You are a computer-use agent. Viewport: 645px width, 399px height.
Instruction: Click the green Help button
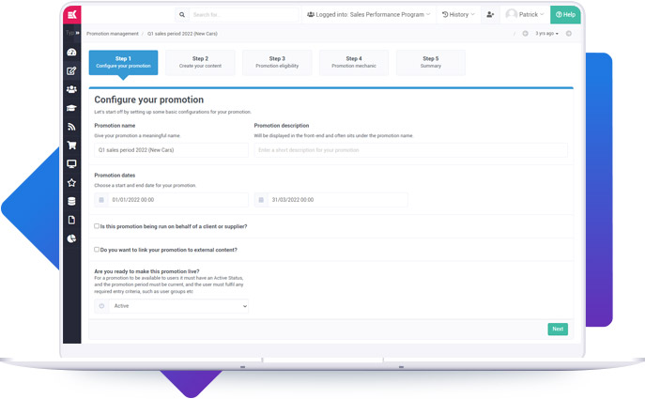click(565, 15)
